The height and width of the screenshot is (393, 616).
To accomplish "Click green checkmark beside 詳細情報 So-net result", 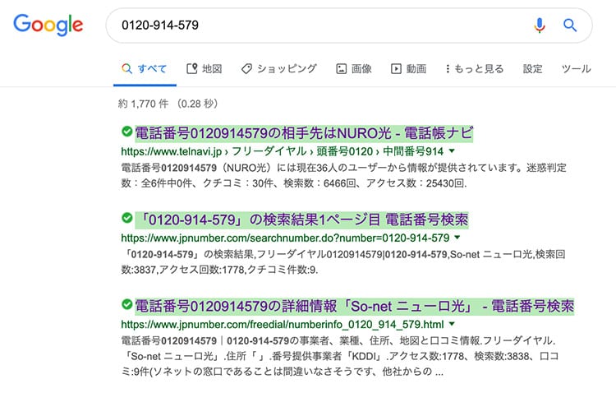I will point(126,304).
